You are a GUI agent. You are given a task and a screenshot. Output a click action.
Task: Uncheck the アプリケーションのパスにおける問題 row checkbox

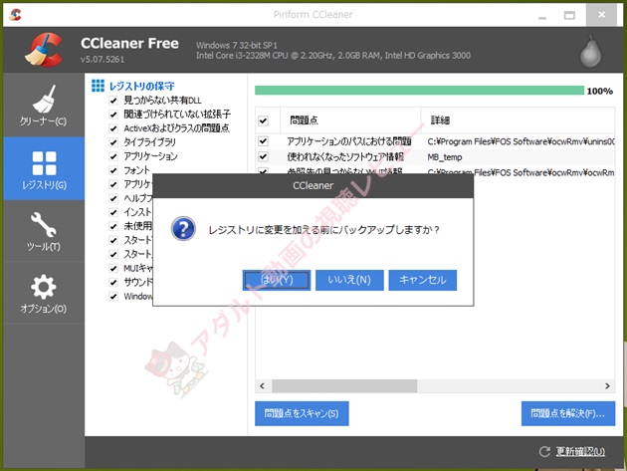263,140
